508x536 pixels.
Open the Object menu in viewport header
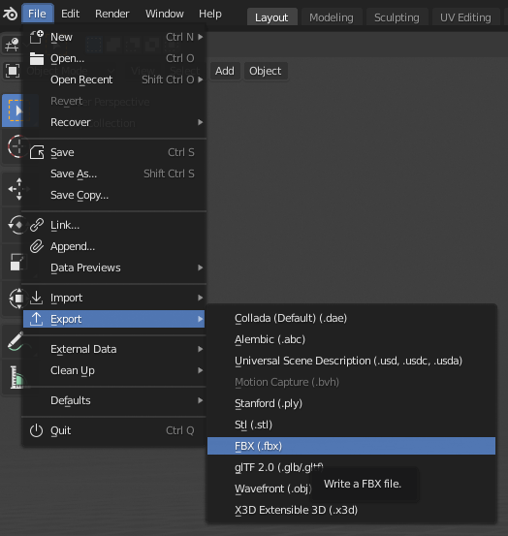(x=266, y=71)
